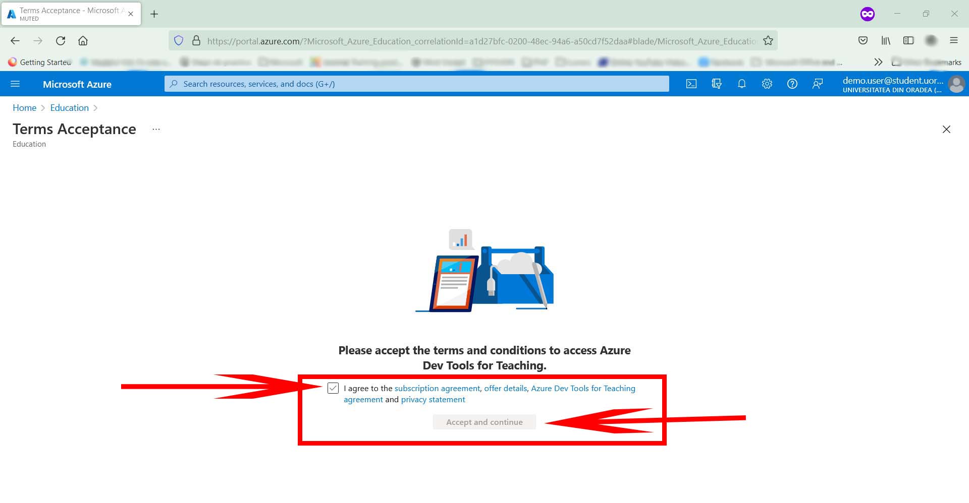Show more bookmarks with the double chevron
Viewport: 969px width, 503px height.
[878, 62]
